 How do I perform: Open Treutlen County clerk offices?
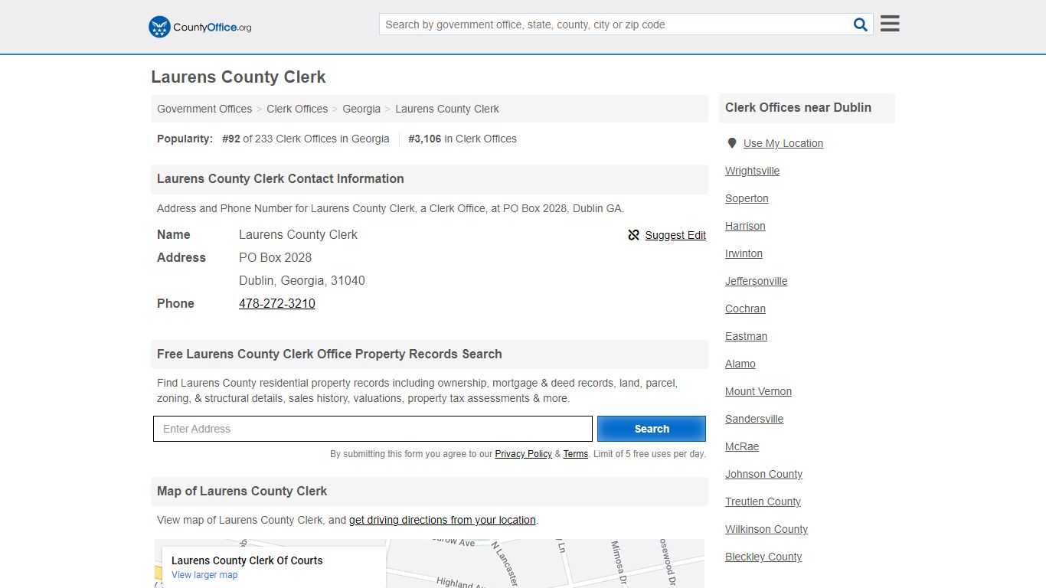763,501
